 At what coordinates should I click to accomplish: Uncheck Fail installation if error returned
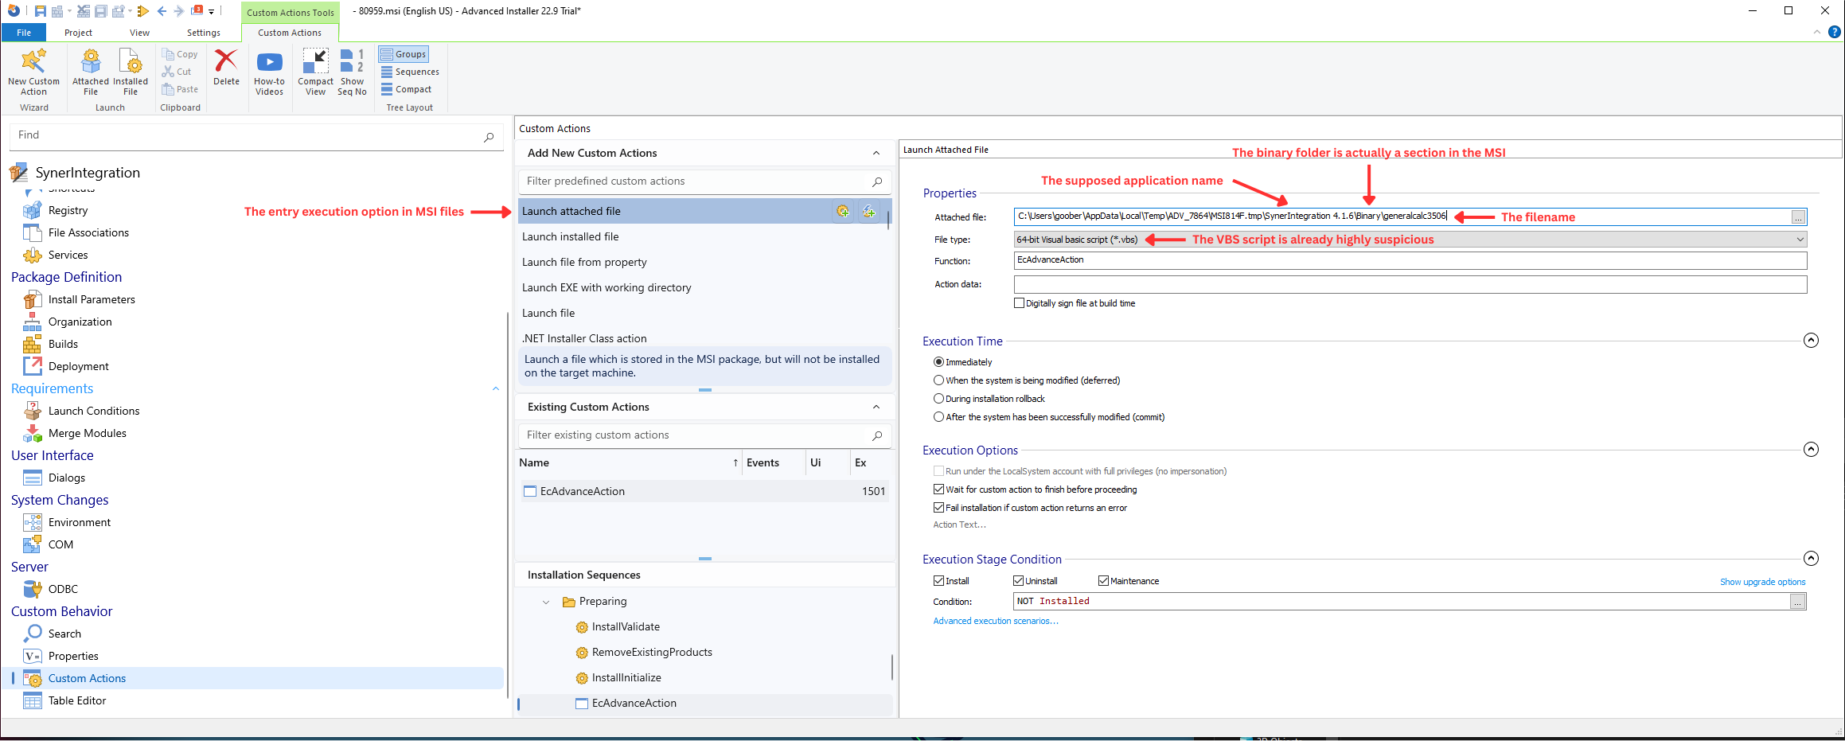938,508
